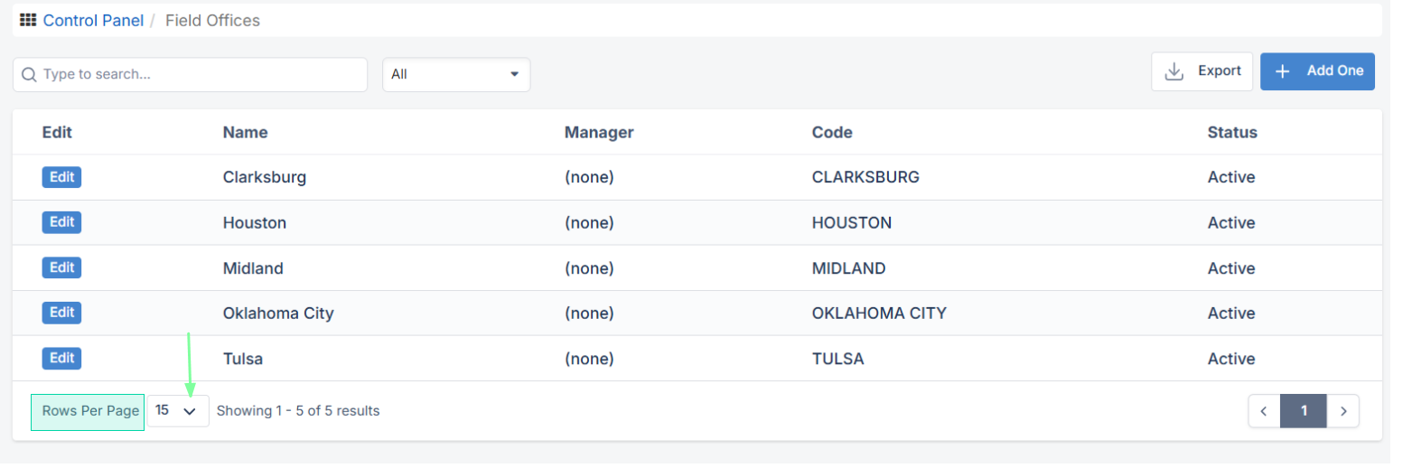Screen dimensions: 1403x468
Task: Click the Export download icon
Action: click(x=1174, y=71)
